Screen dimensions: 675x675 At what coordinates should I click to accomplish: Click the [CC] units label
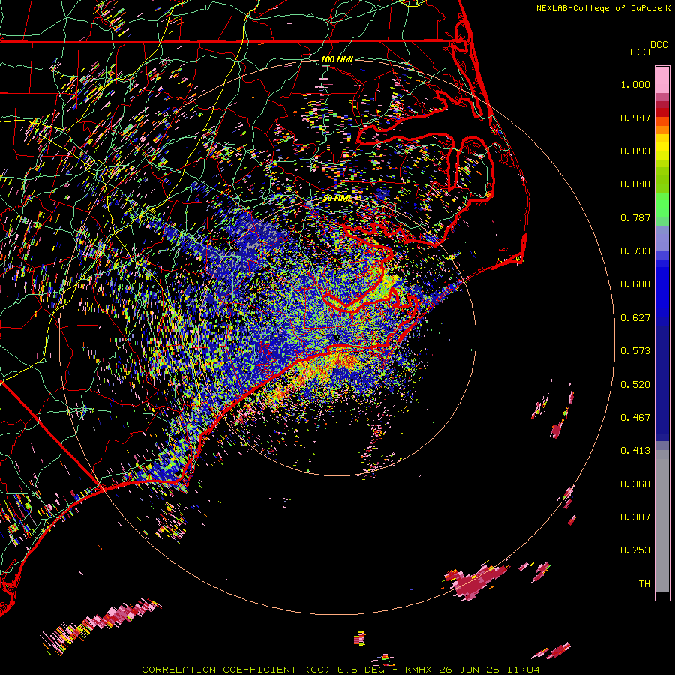[x=640, y=52]
